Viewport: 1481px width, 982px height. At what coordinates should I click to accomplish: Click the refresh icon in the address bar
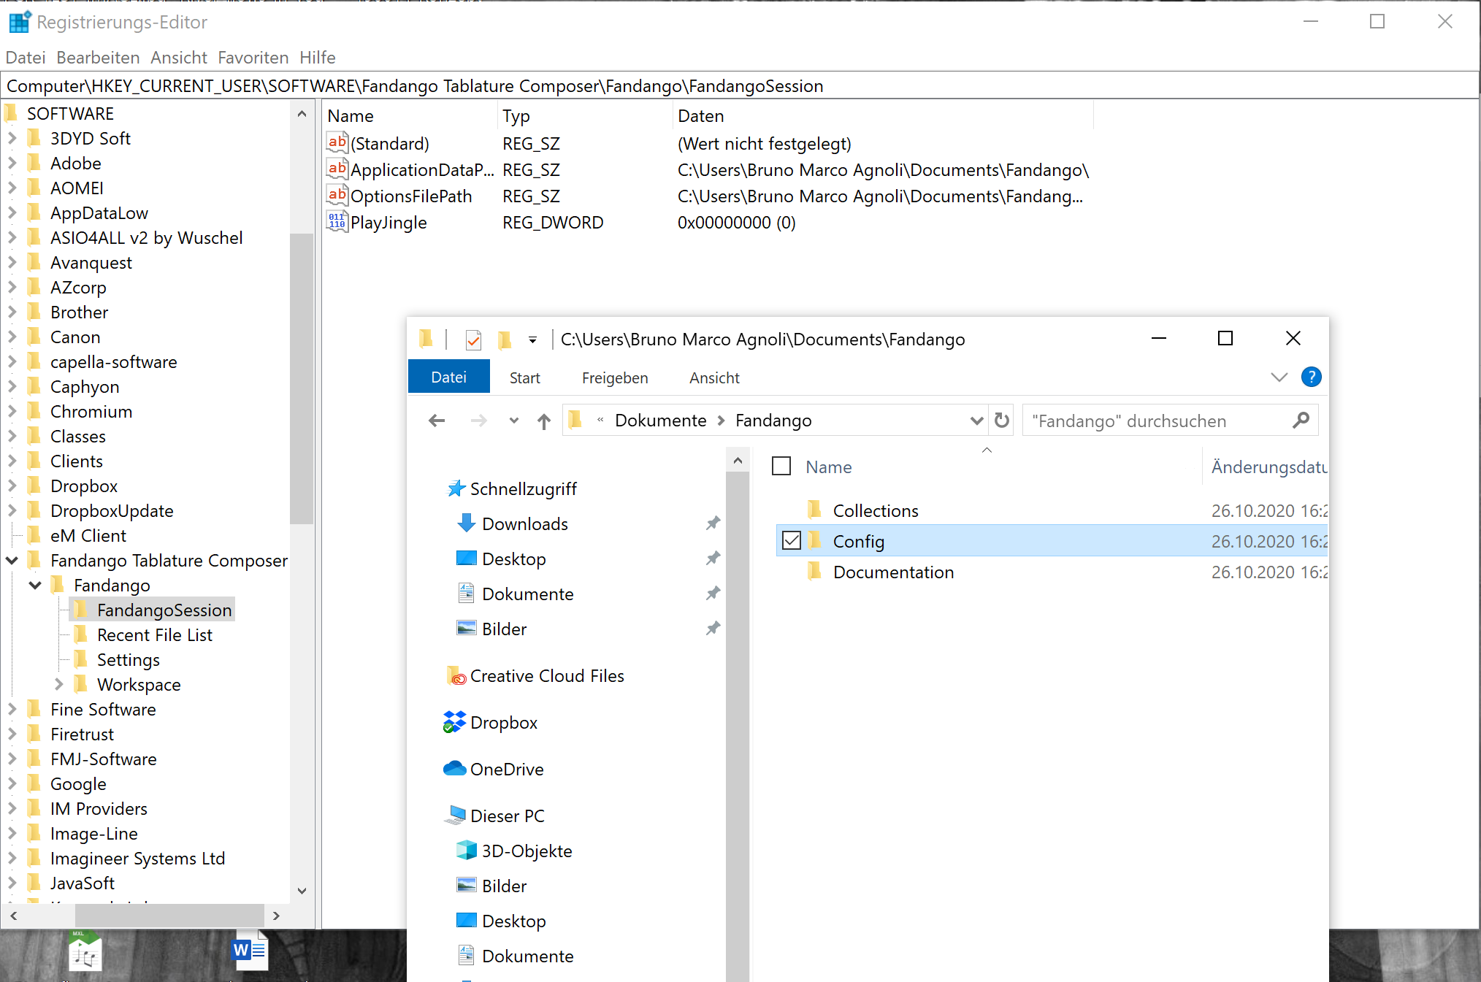tap(1002, 421)
